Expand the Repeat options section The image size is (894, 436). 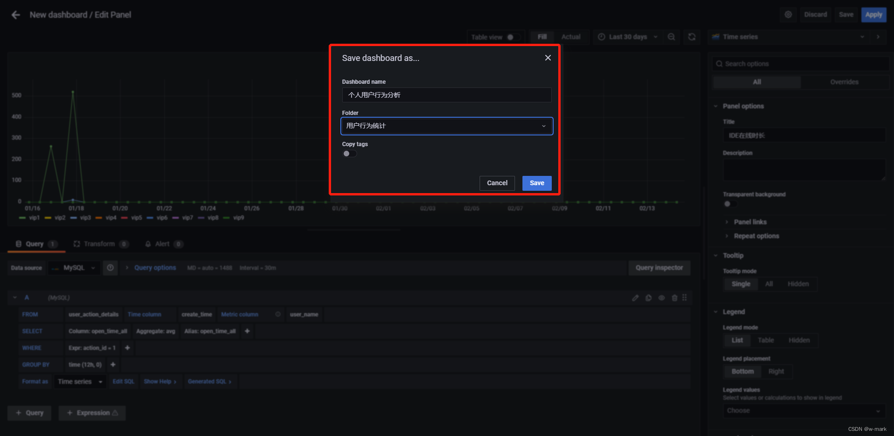(756, 236)
